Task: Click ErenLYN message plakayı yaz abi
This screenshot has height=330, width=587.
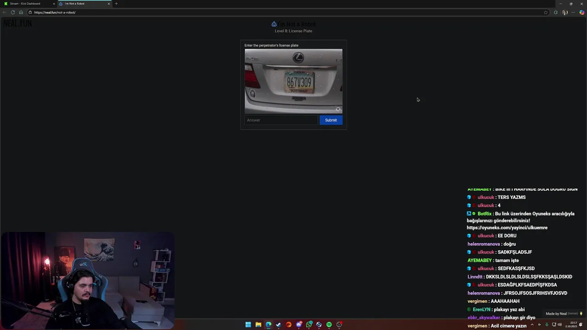Action: tap(509, 309)
